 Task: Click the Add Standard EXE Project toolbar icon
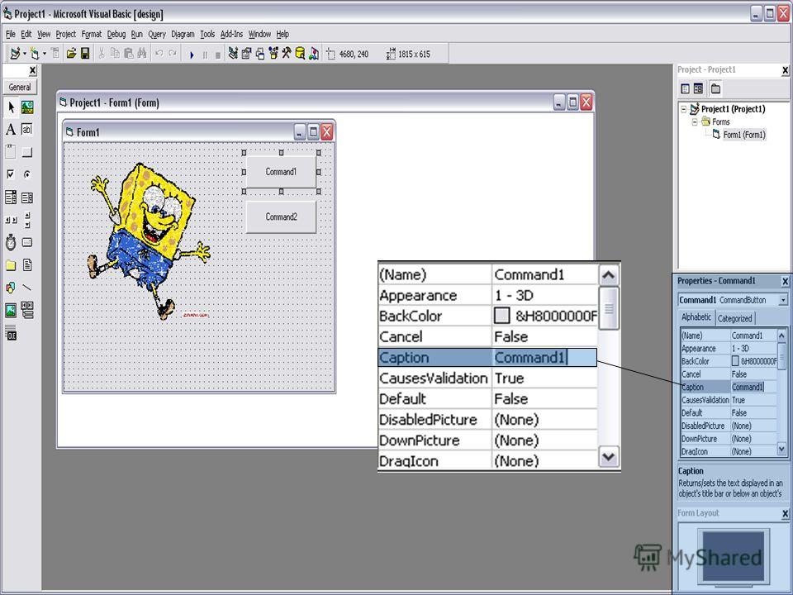point(15,53)
